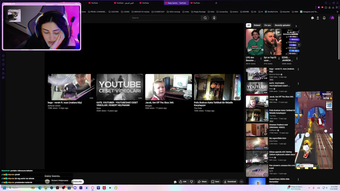Click the dislike thumbs-down button
The image size is (340, 191).
point(192,182)
